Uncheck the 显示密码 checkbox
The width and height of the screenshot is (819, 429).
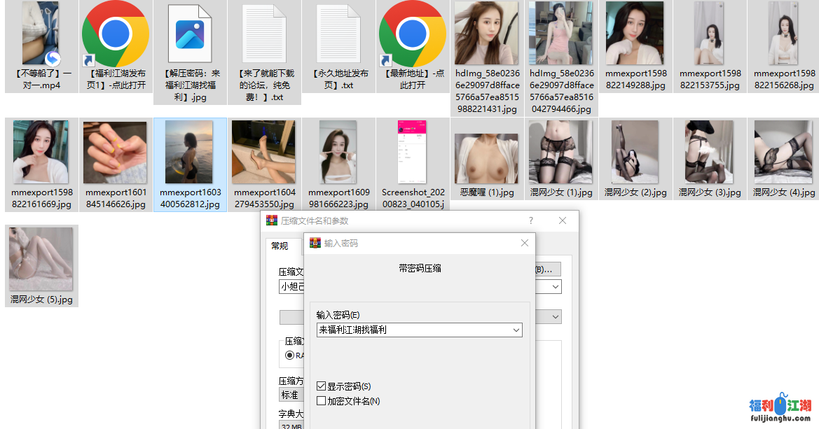click(x=322, y=386)
